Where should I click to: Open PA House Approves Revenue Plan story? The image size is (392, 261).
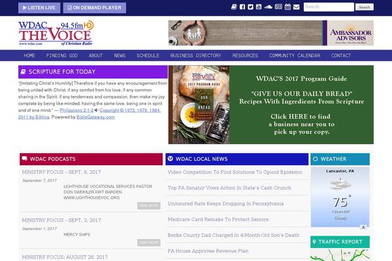[x=208, y=251]
